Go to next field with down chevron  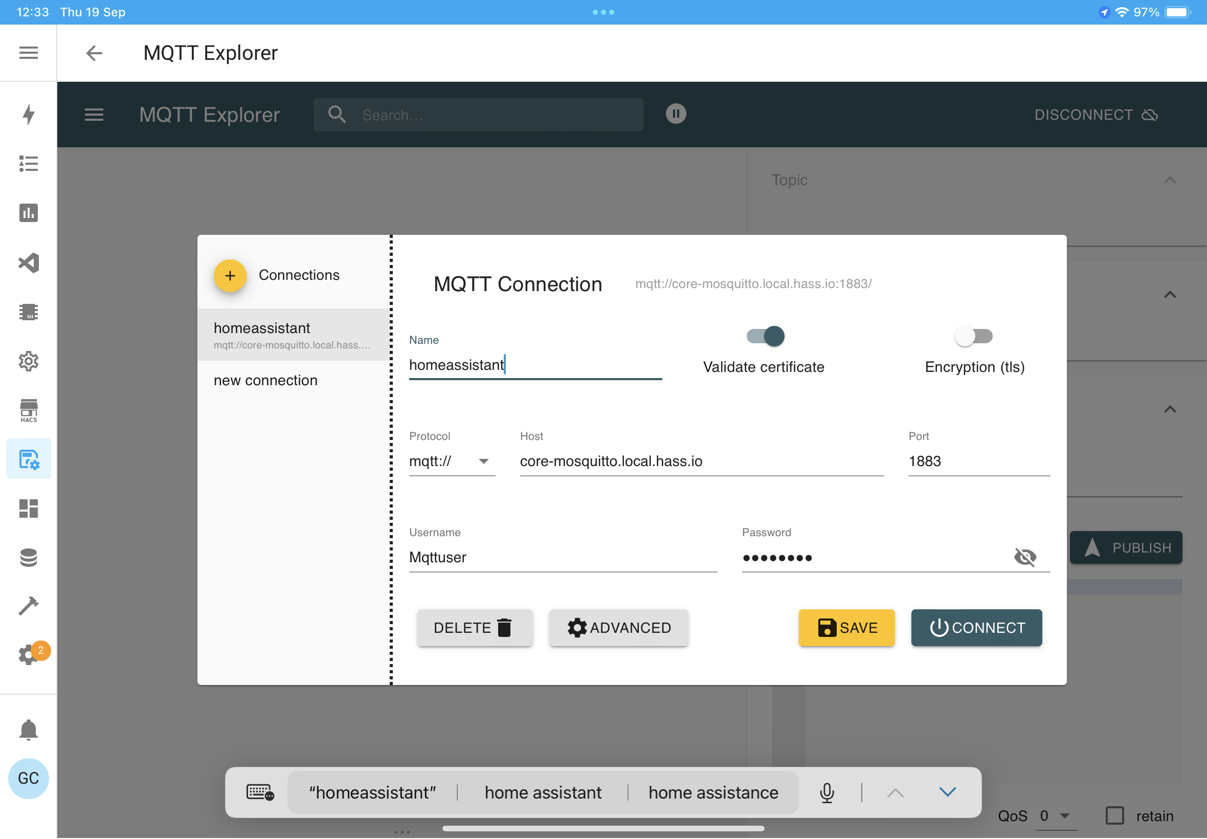point(947,792)
